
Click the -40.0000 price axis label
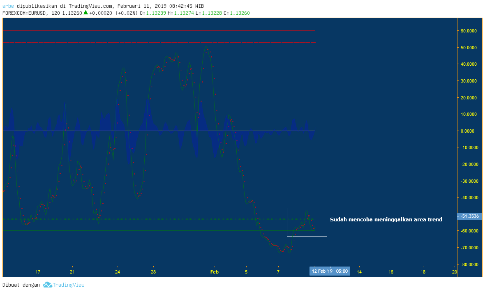pos(469,198)
